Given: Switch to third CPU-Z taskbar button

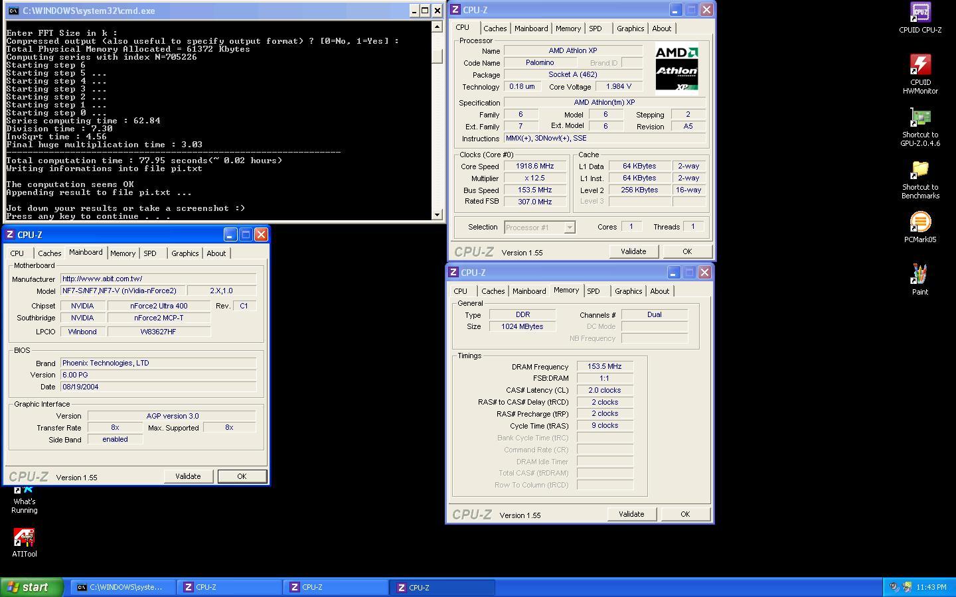Looking at the screenshot, I should click(x=443, y=587).
